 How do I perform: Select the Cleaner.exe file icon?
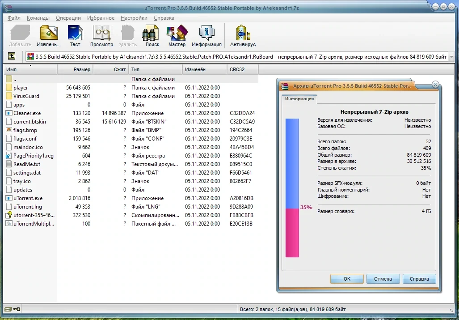9,113
